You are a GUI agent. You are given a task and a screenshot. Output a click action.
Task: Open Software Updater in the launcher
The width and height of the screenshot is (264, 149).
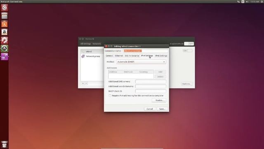pos(5,48)
